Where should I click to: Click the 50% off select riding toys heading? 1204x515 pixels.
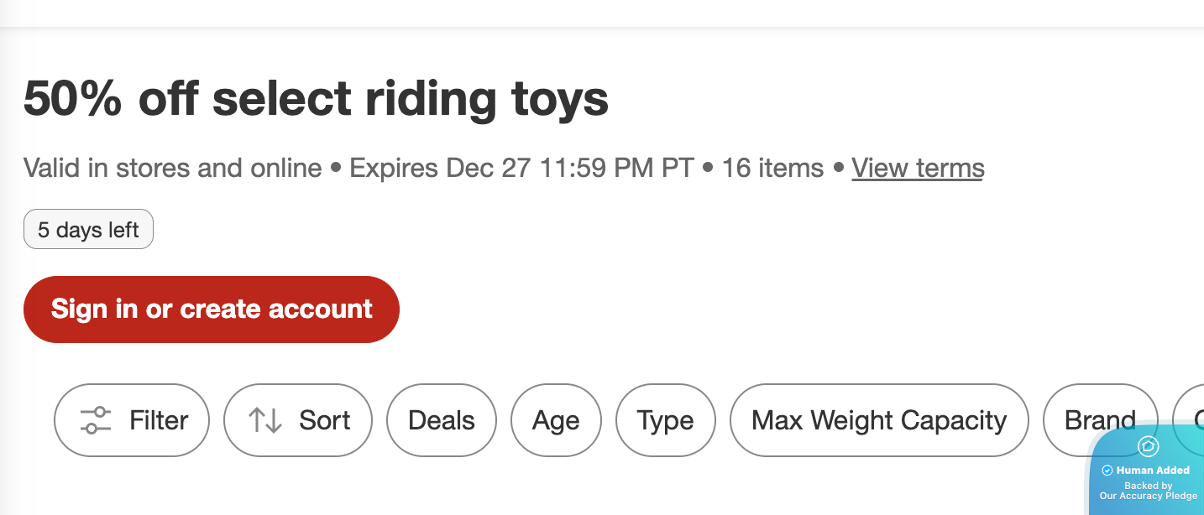pos(316,99)
